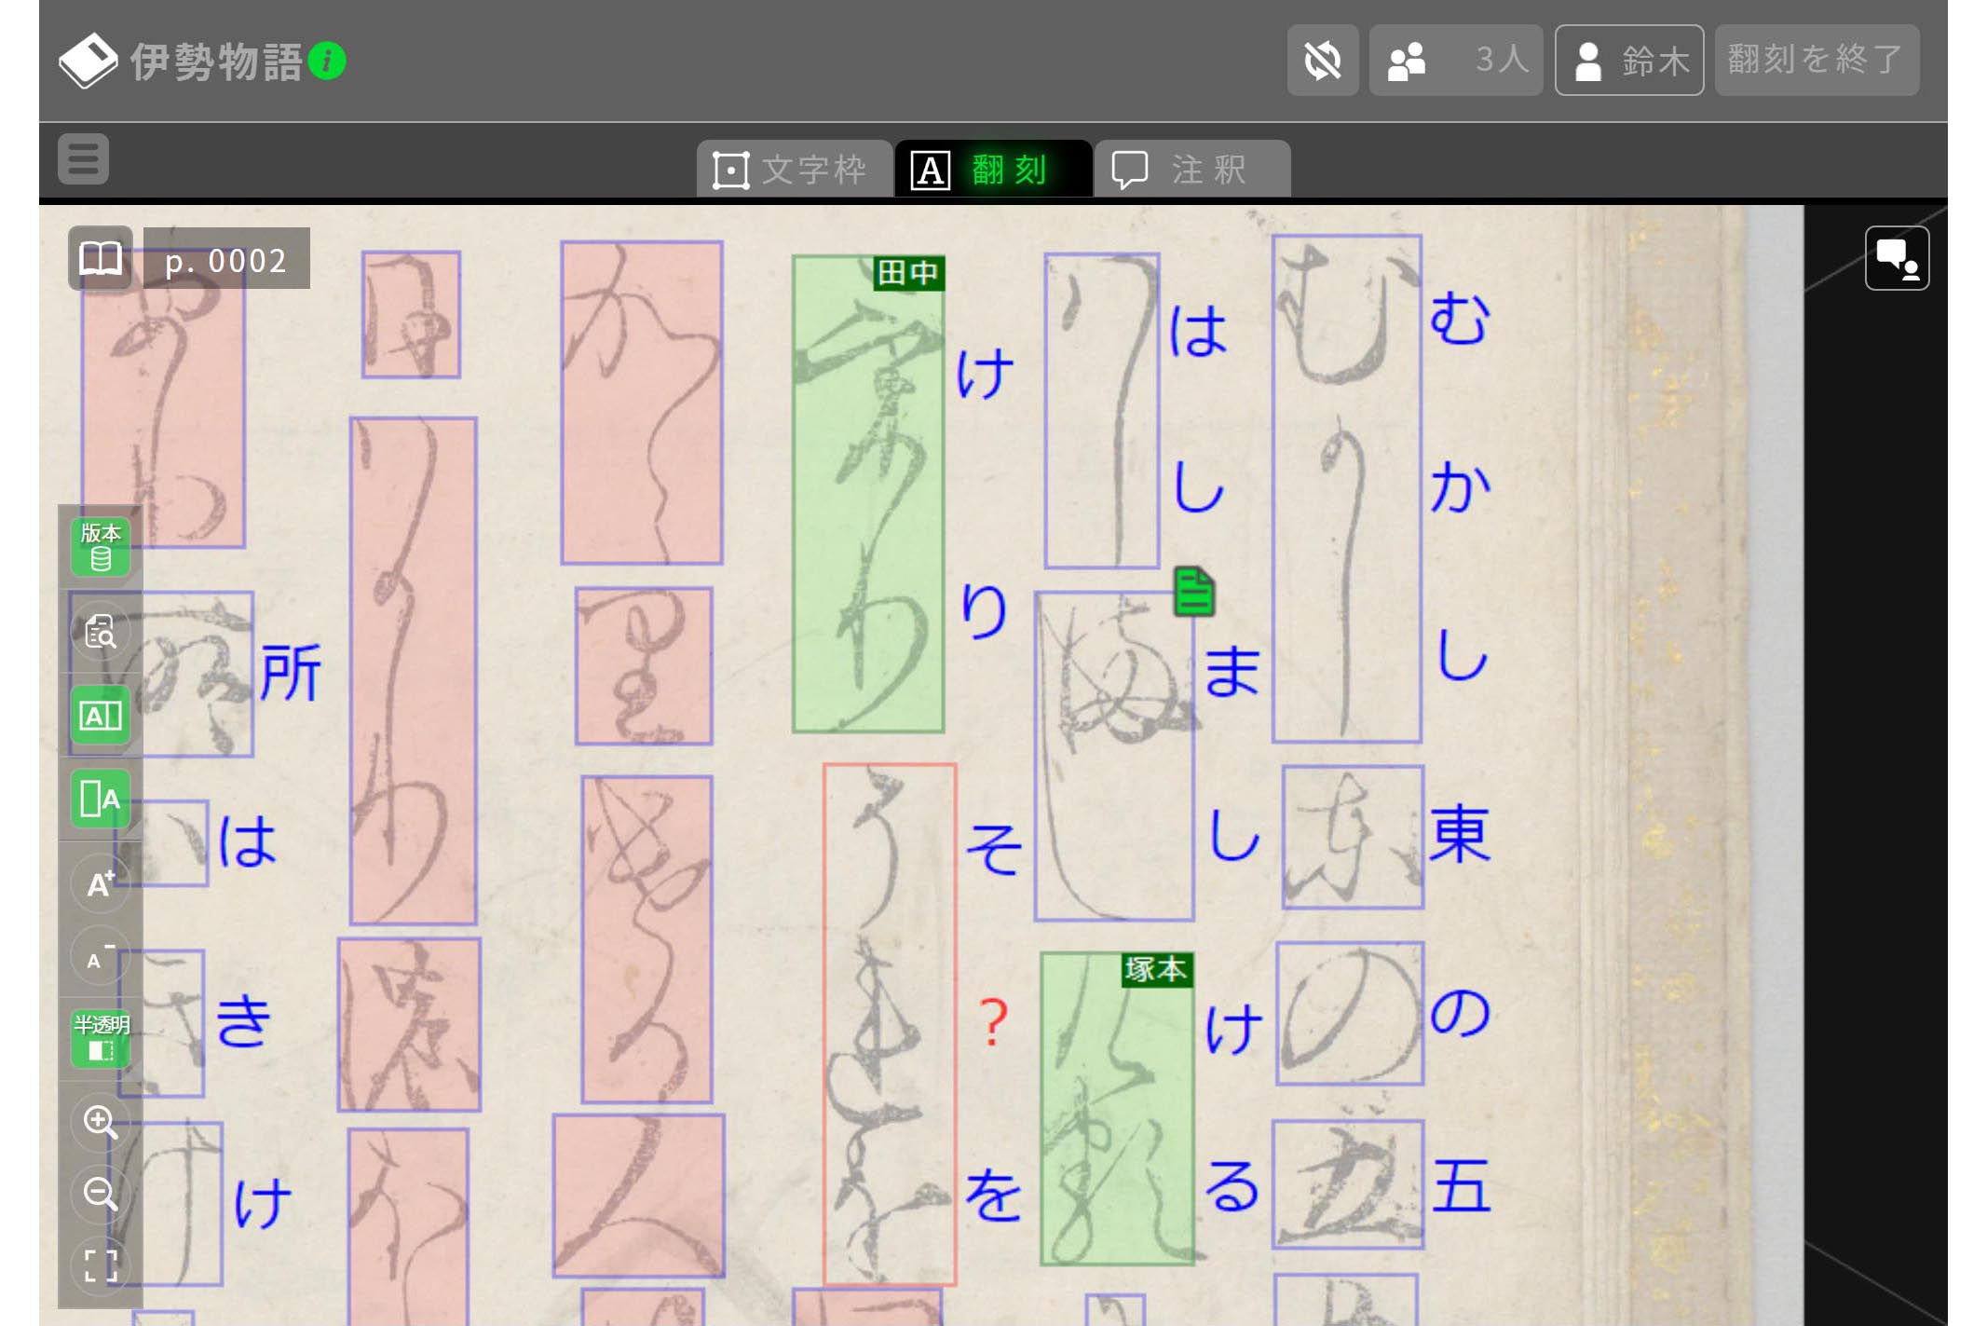Click the p. 0002 page label

click(x=226, y=260)
